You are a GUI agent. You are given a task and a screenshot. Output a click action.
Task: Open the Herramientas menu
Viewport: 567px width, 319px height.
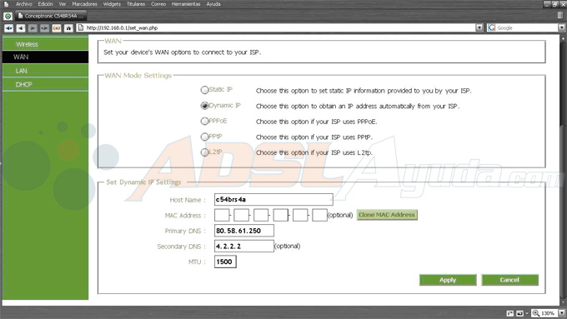[x=186, y=4]
